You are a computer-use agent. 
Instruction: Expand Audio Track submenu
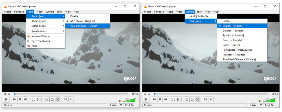45,16
